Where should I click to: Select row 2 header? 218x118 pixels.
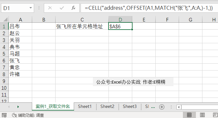[x=4, y=33]
